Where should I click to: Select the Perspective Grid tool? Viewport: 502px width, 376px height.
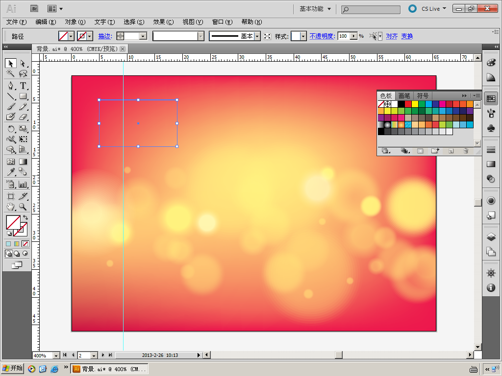pos(23,149)
